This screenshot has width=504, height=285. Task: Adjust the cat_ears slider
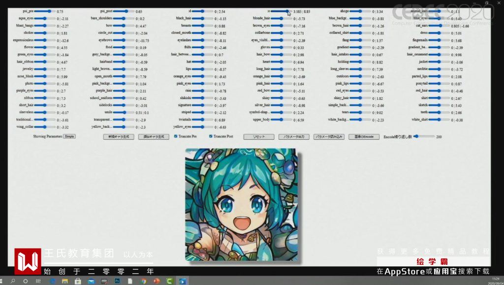click(x=439, y=26)
